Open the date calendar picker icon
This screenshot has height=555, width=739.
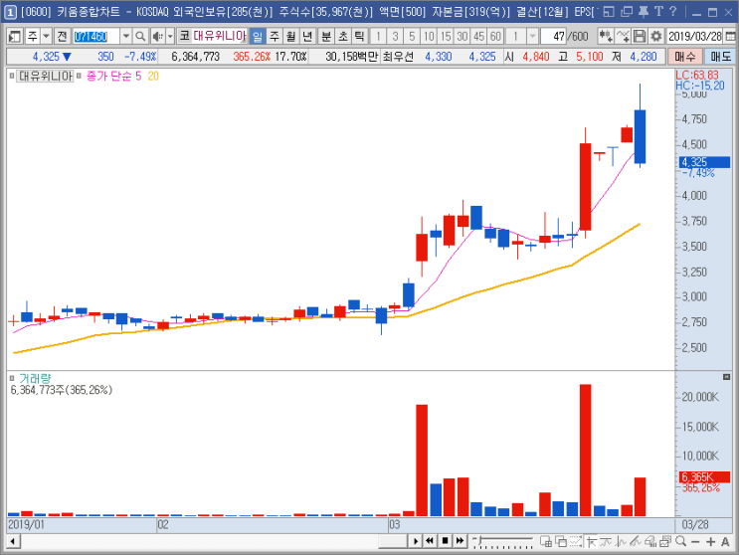click(730, 36)
